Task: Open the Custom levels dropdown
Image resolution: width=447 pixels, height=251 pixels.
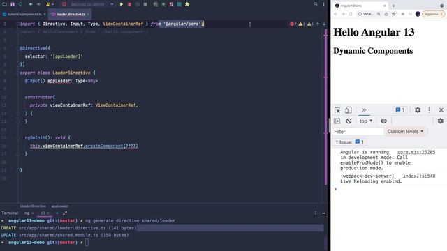Action: (x=405, y=132)
